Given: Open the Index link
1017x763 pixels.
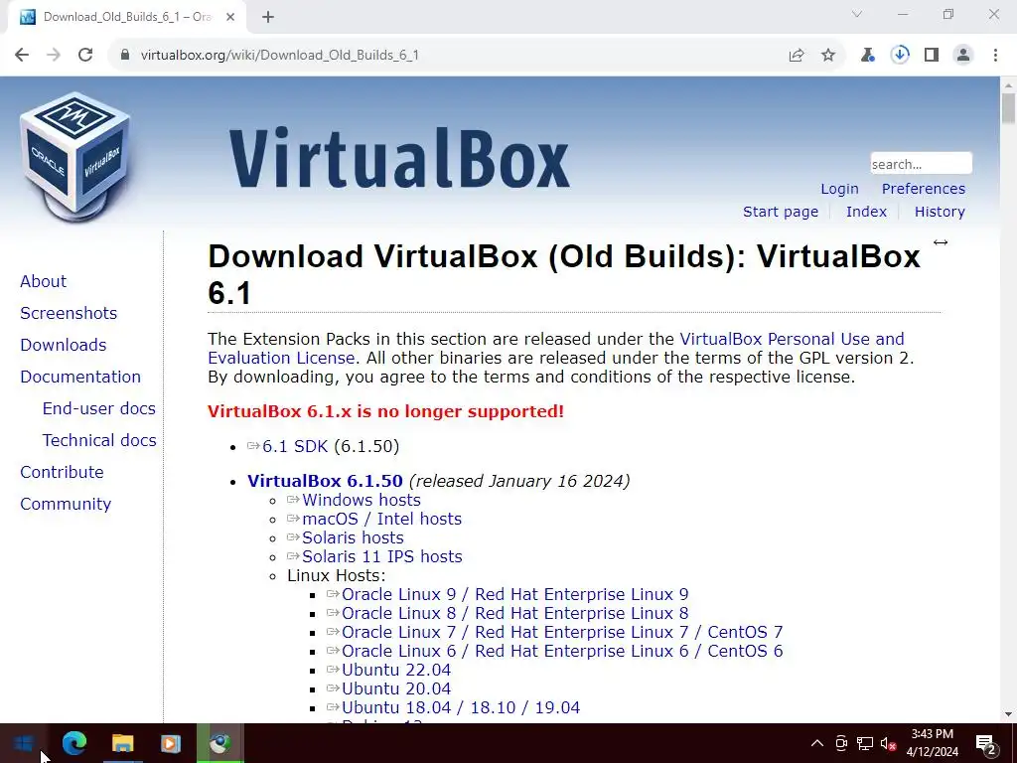Looking at the screenshot, I should pyautogui.click(x=866, y=212).
